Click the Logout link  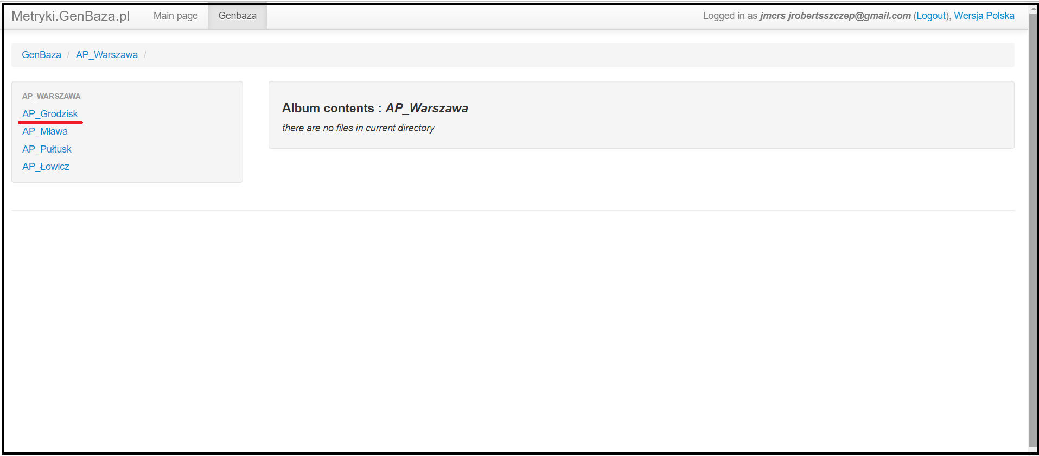click(x=930, y=16)
